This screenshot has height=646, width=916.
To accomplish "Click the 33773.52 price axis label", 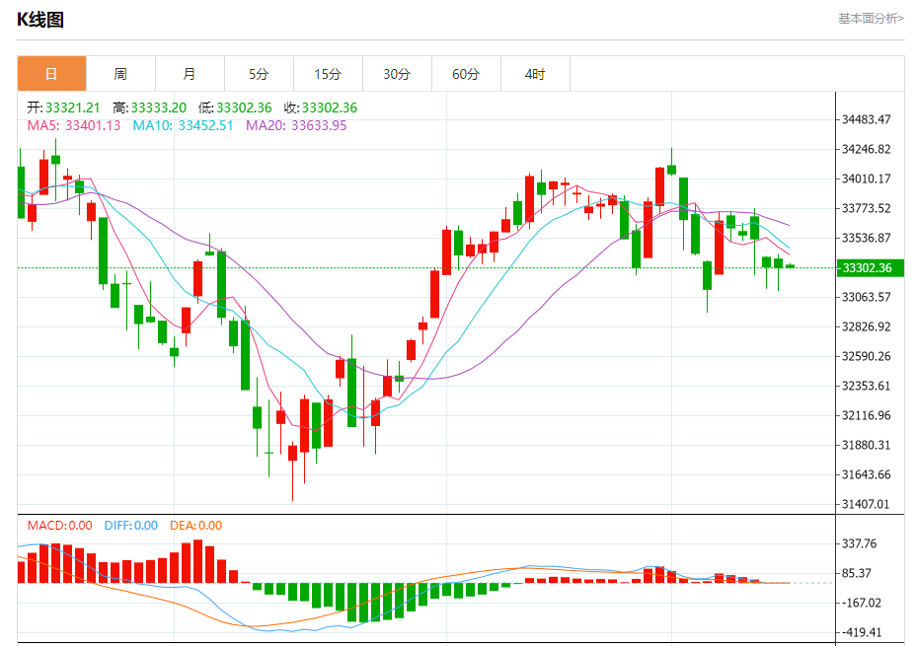I will (867, 208).
